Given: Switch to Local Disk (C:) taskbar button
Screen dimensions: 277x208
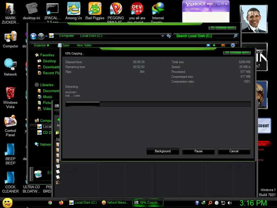Looking at the screenshot, I should point(83,203).
